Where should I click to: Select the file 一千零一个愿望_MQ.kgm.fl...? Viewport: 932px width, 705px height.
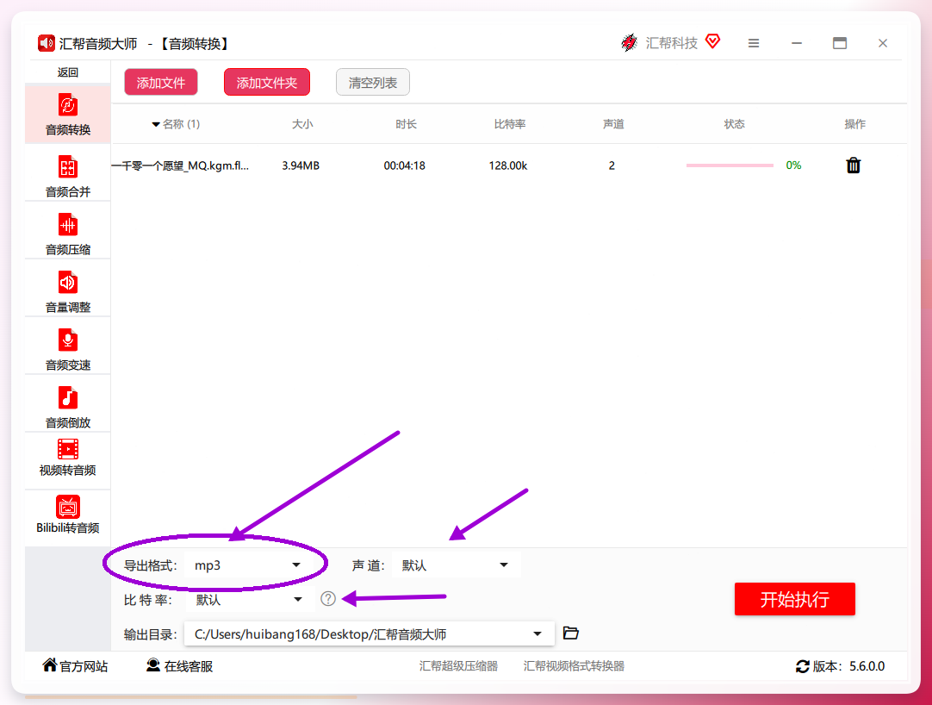[180, 165]
